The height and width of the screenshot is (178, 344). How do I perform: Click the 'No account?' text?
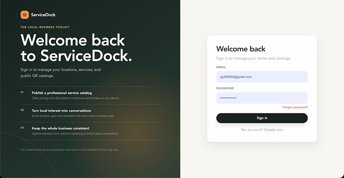click(252, 130)
